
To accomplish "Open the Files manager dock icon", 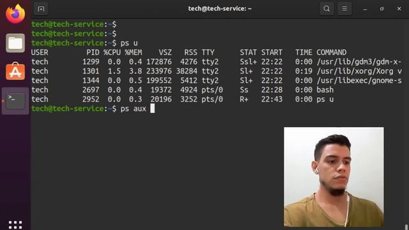I will point(15,43).
